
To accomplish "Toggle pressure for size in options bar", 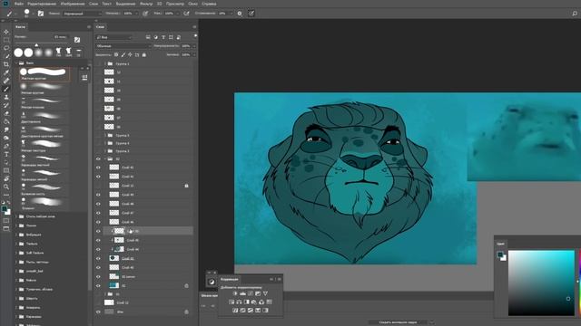I will click(251, 14).
